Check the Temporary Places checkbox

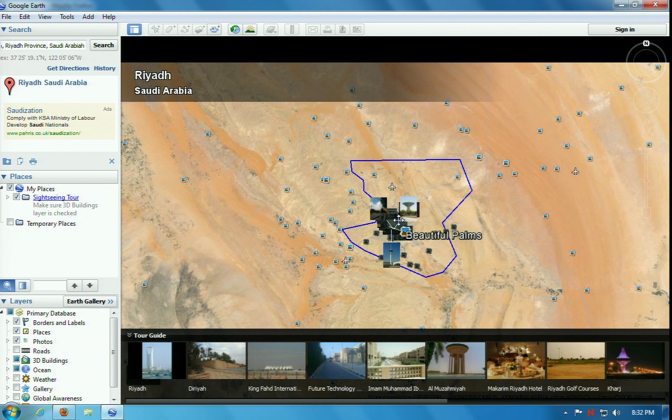click(10, 223)
